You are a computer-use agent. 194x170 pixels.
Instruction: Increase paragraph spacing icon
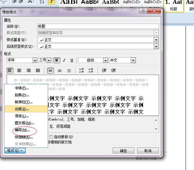click(81, 71)
